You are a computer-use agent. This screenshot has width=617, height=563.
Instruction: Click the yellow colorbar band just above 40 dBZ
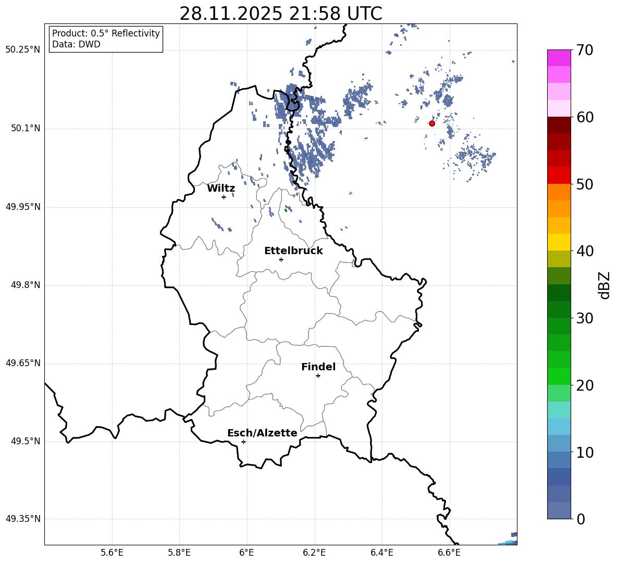point(559,242)
